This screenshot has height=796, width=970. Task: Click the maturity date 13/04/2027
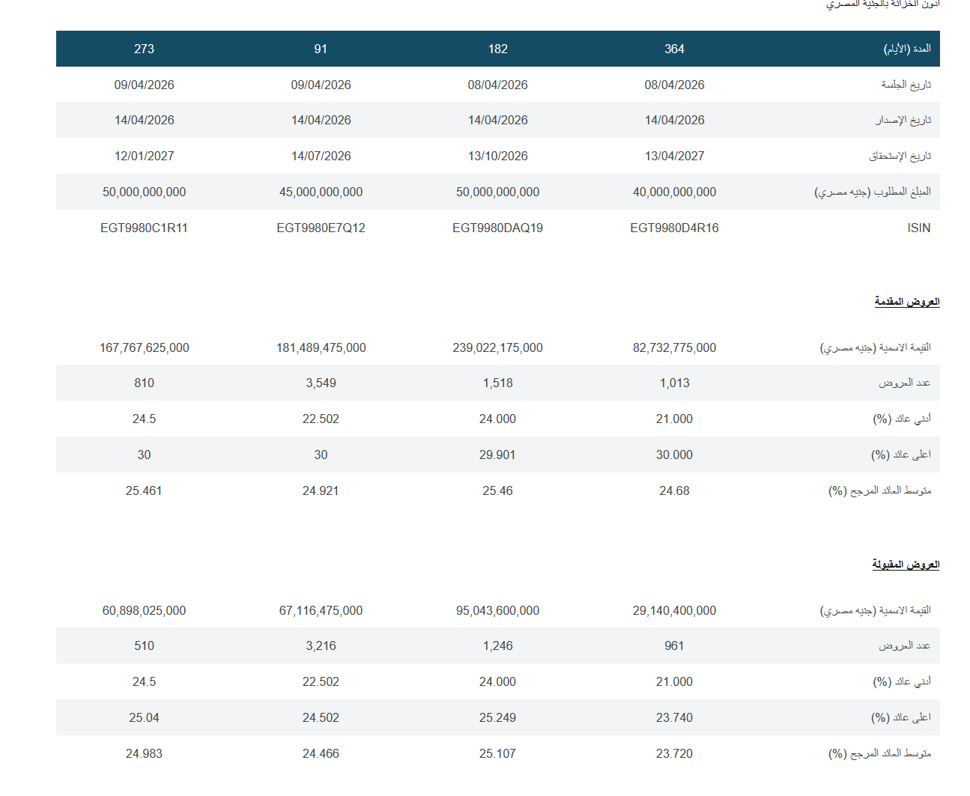[x=674, y=156]
